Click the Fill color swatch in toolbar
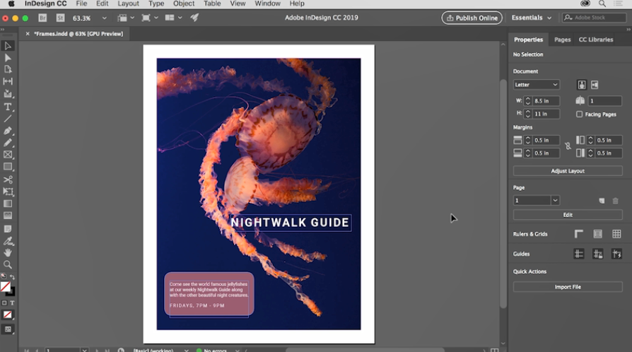The image size is (632, 352). pos(5,286)
